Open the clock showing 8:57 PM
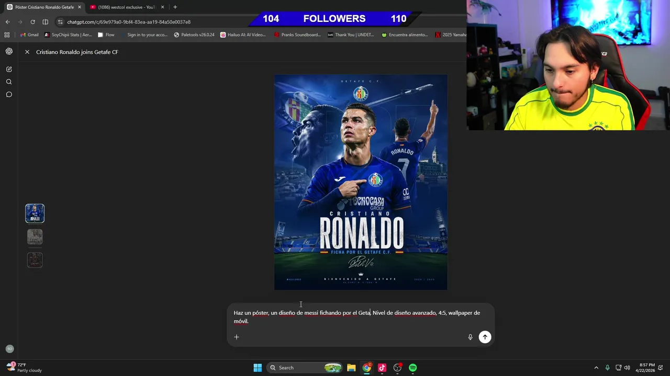The width and height of the screenshot is (670, 376). coord(645,368)
